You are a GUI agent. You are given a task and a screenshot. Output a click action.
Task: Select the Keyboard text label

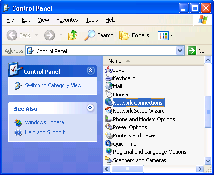click(x=124, y=78)
